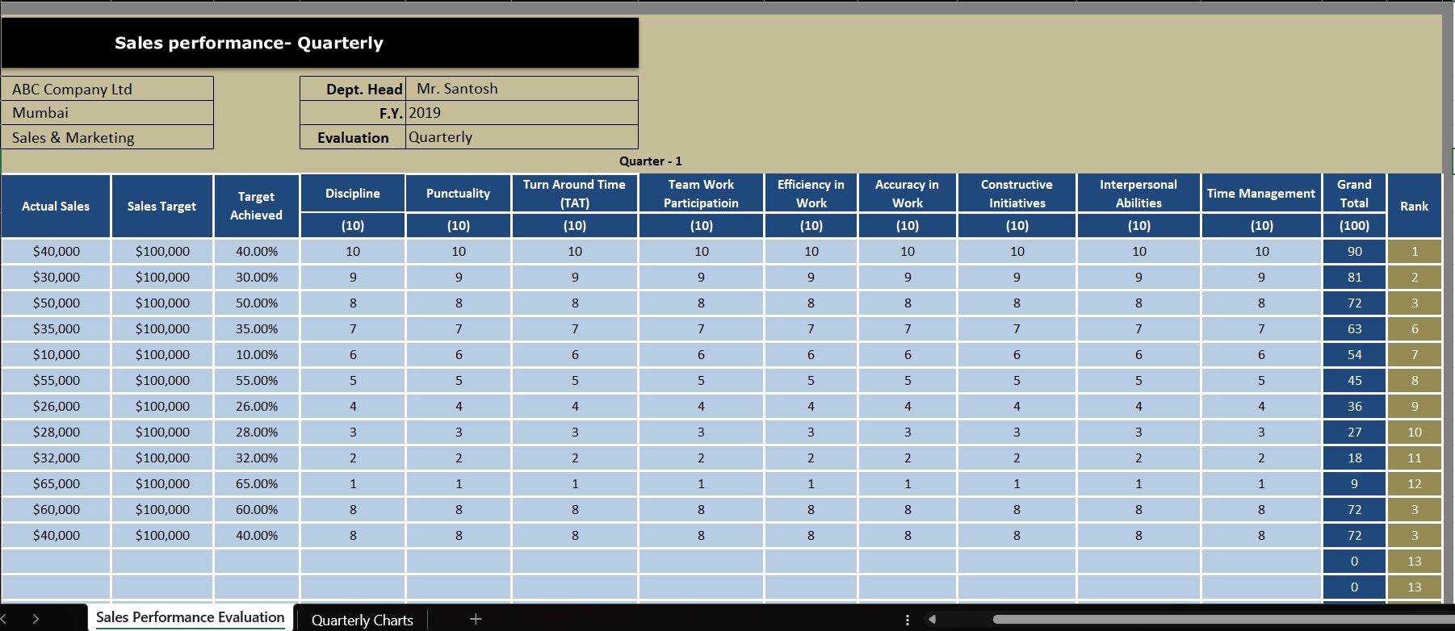Click the Rank column header
1455x631 pixels.
click(1414, 206)
